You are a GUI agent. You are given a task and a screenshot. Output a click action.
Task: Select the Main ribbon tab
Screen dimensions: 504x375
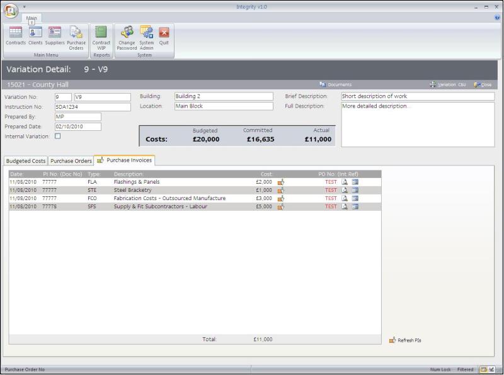pos(31,18)
